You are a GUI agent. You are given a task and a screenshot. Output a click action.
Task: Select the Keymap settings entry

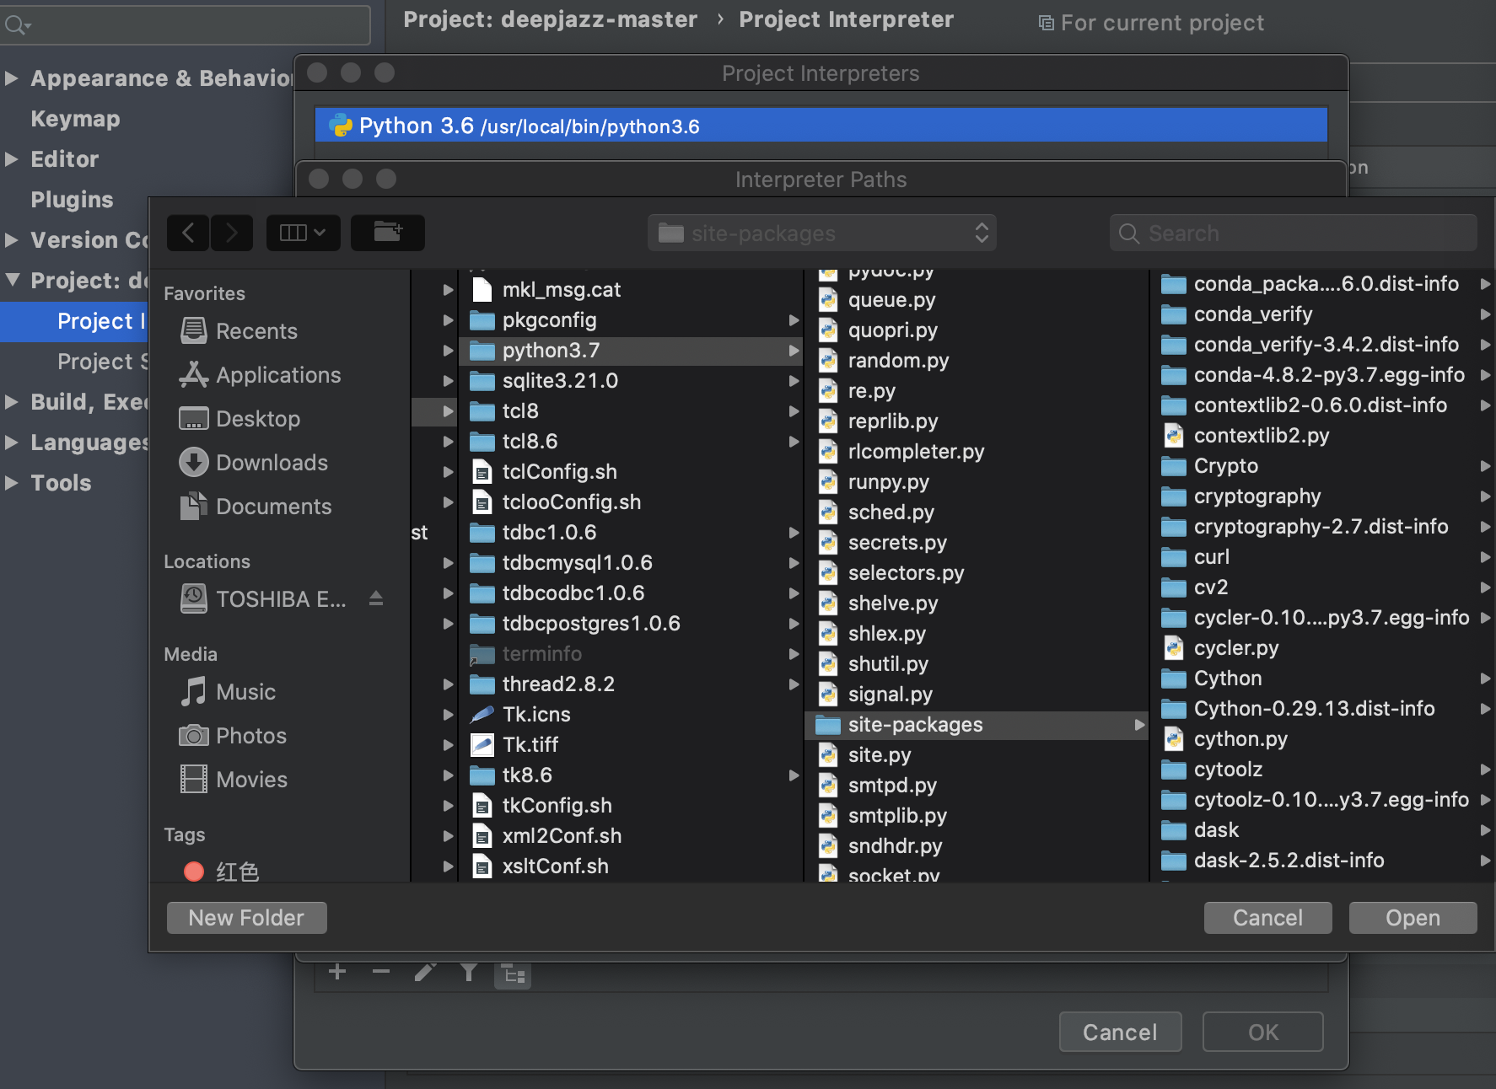(74, 118)
